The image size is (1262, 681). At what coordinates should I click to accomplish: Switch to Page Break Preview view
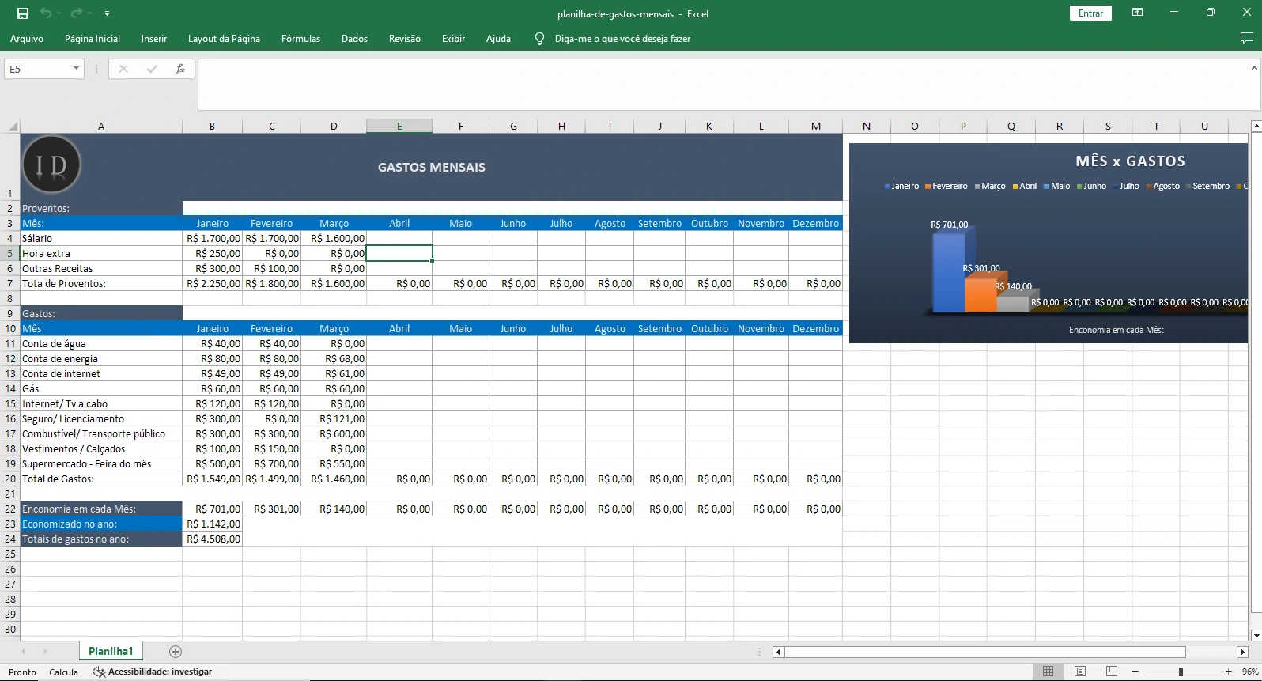tap(1111, 672)
